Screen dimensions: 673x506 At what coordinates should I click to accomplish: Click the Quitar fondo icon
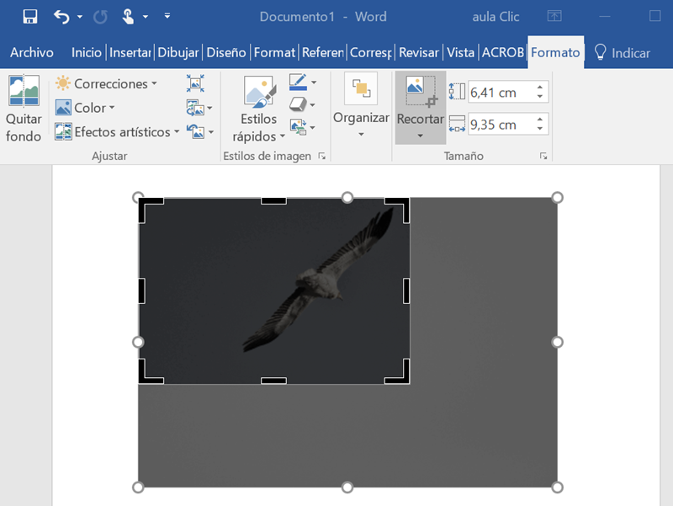pos(24,91)
